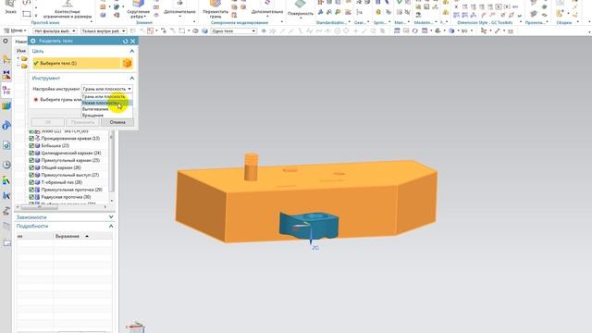Expand the first folder node in navigator
Image resolution: width=592 pixels, height=333 pixels.
pyautogui.click(x=18, y=59)
